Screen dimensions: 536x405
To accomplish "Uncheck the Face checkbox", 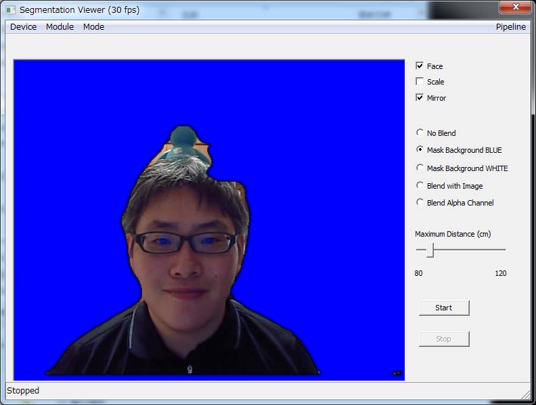I will tap(420, 66).
